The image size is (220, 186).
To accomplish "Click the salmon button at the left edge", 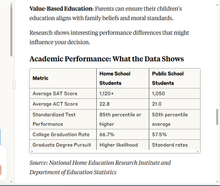I will coord(1,170).
